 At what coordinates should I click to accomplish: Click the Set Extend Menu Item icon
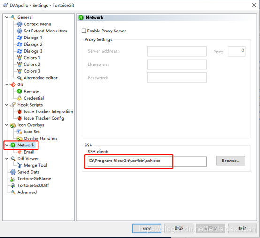tap(19, 31)
